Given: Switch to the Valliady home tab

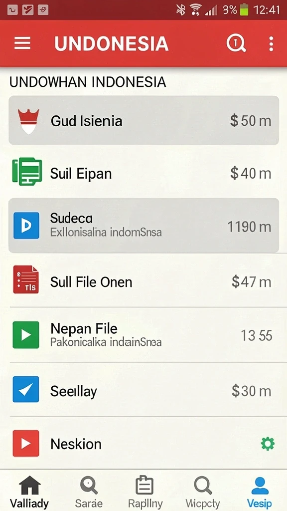Looking at the screenshot, I should tap(29, 492).
